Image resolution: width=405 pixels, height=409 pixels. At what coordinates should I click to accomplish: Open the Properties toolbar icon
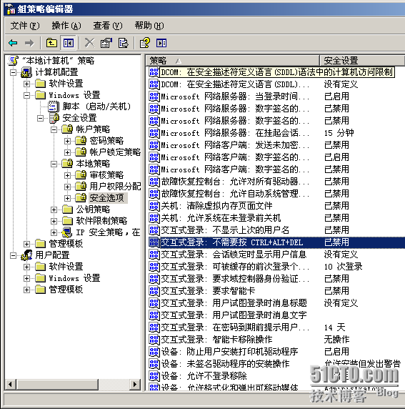point(106,43)
